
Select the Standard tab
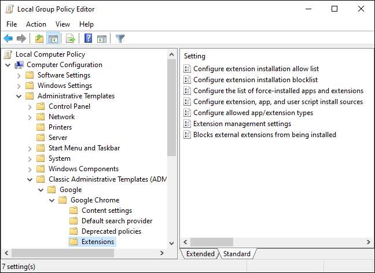point(237,254)
